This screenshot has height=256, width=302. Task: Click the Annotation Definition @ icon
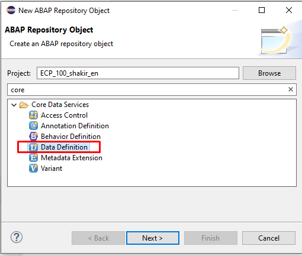point(33,126)
